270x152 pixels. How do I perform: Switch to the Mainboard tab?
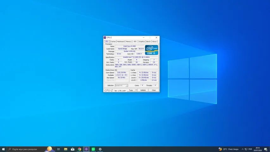(121, 41)
